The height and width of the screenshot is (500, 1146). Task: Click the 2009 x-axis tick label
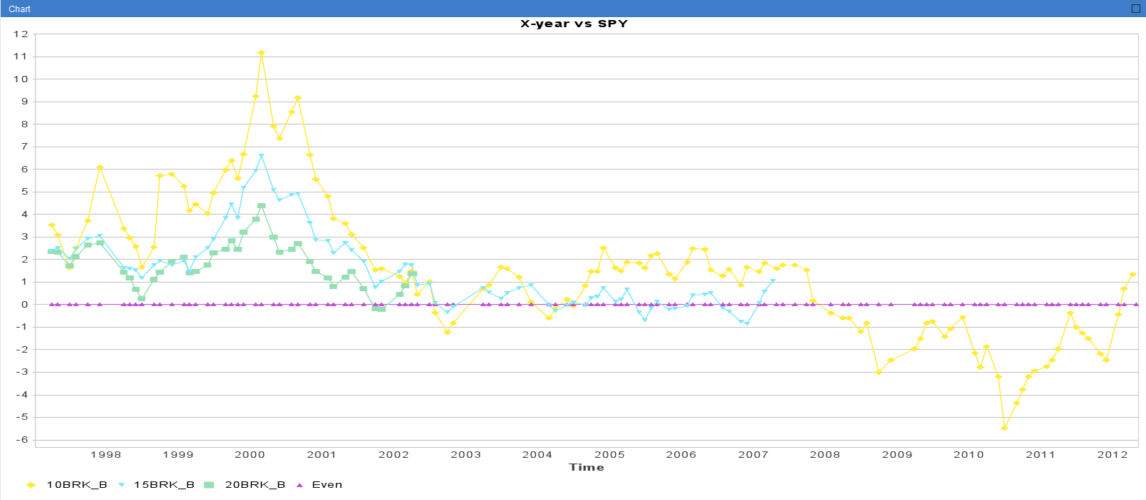(x=897, y=454)
